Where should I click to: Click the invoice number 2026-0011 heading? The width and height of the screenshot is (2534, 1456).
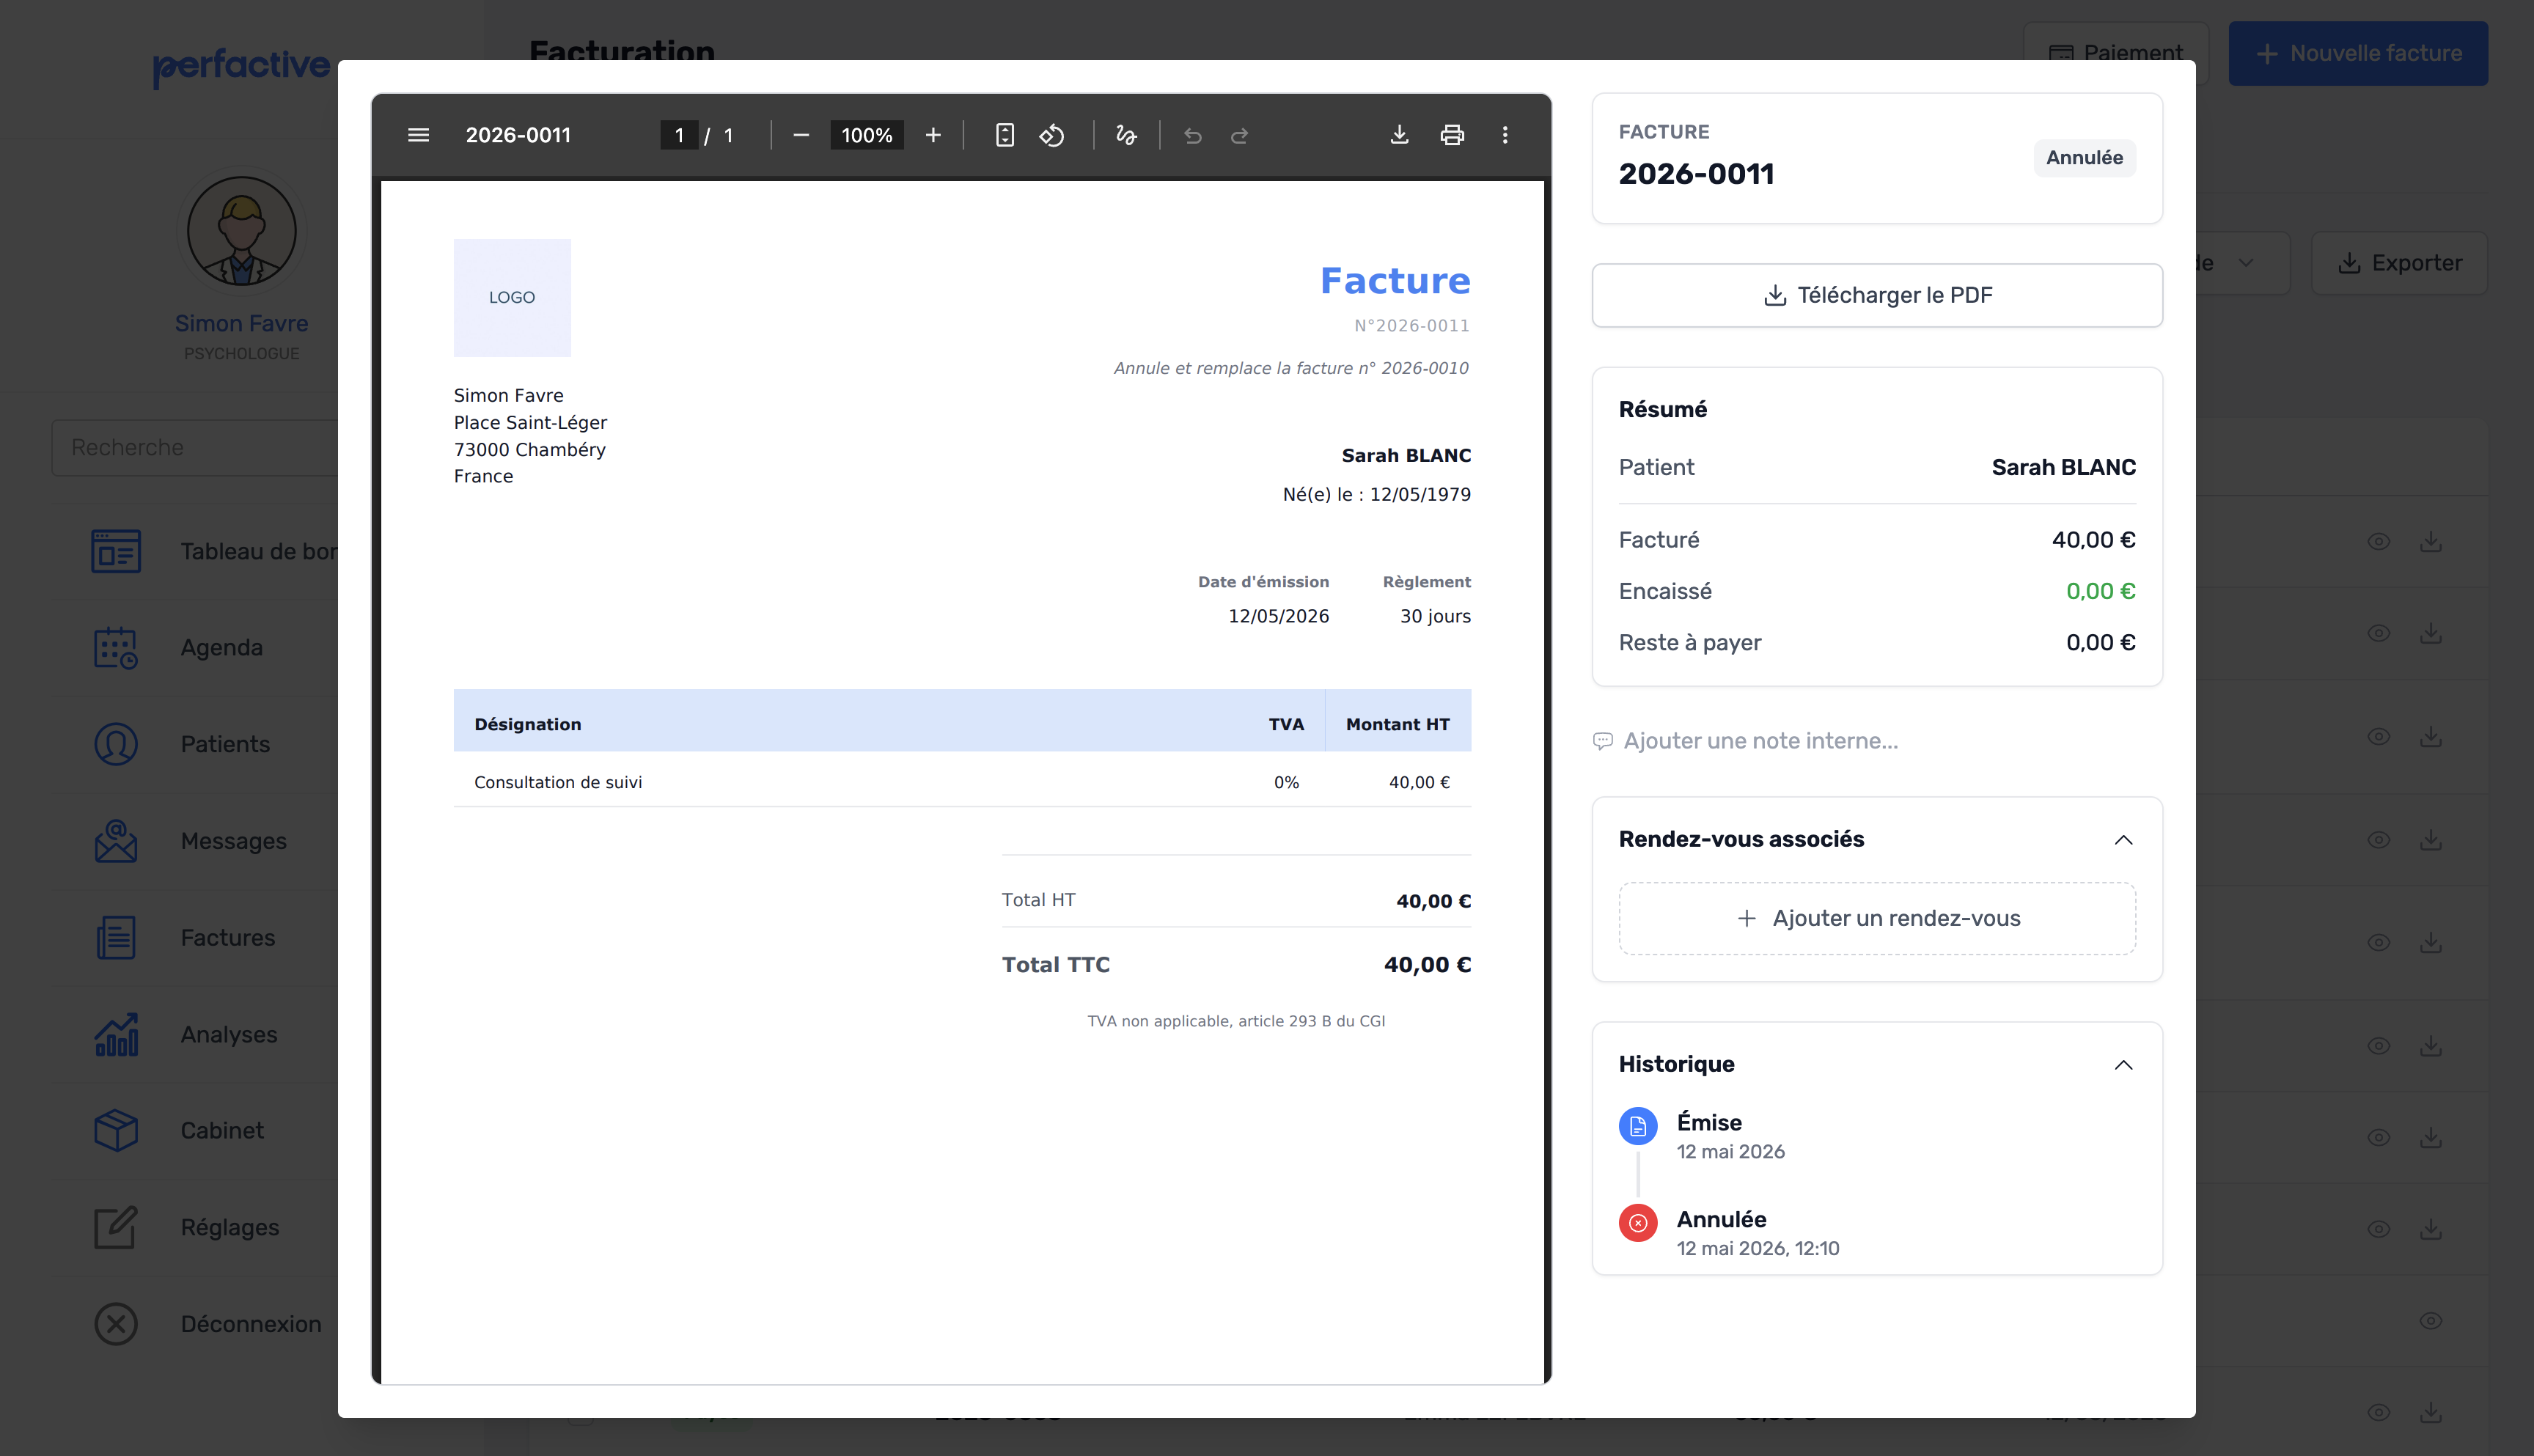pos(1696,174)
